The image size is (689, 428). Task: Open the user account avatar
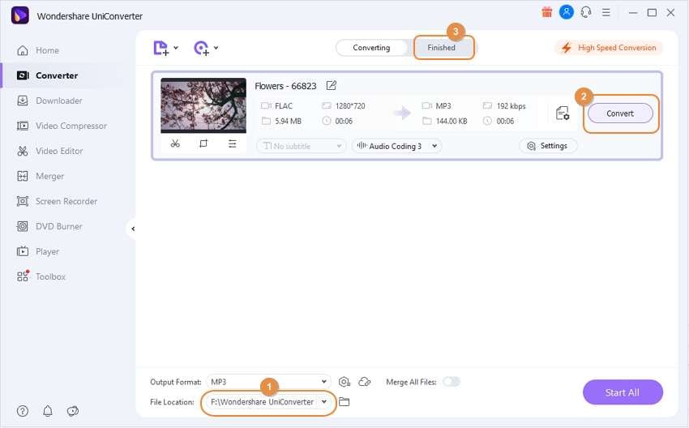click(567, 12)
